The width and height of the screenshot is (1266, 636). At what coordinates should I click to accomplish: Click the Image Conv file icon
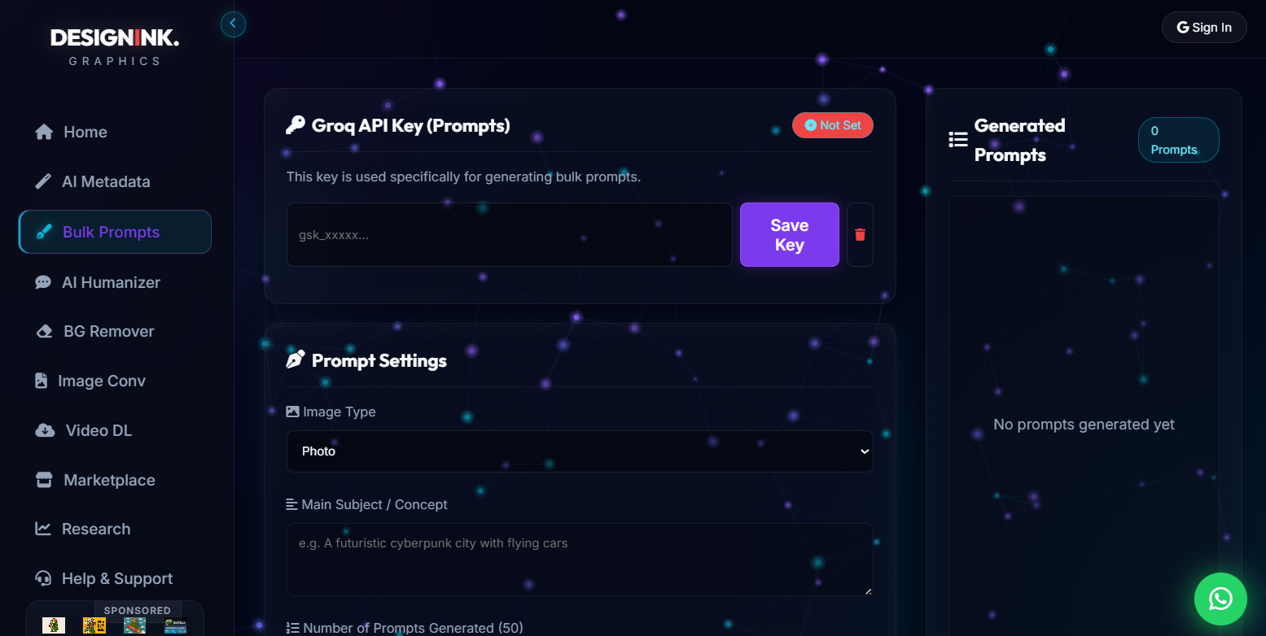[42, 381]
